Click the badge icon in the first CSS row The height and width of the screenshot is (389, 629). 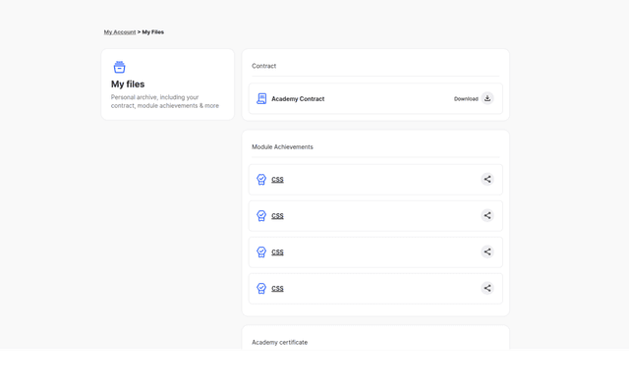[x=261, y=179]
